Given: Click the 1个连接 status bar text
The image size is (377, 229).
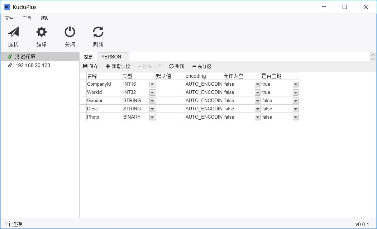Looking at the screenshot, I should 13,224.
